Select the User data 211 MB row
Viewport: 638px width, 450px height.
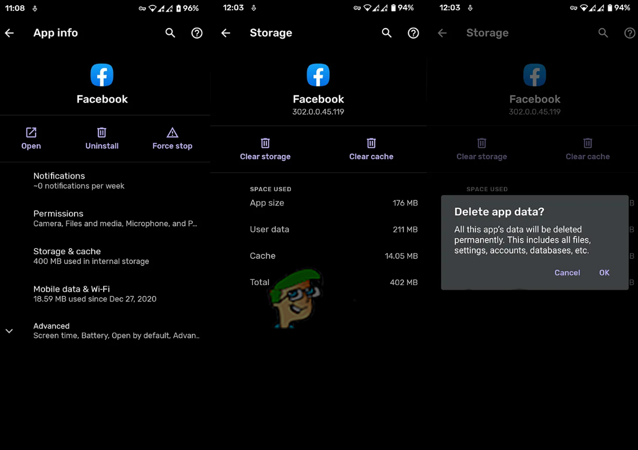[334, 230]
